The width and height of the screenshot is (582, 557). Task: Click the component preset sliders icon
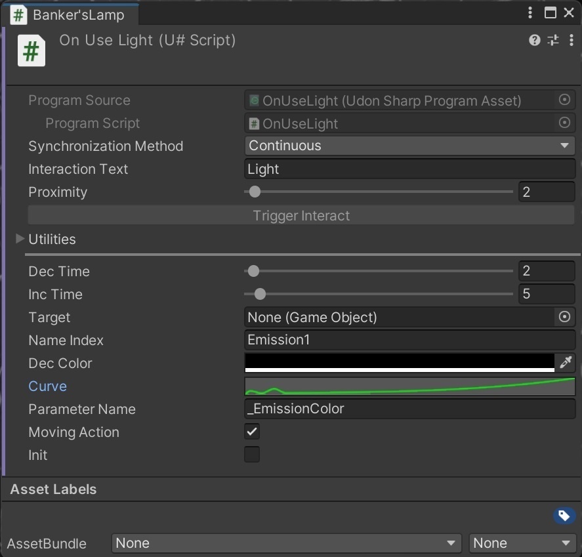[553, 41]
